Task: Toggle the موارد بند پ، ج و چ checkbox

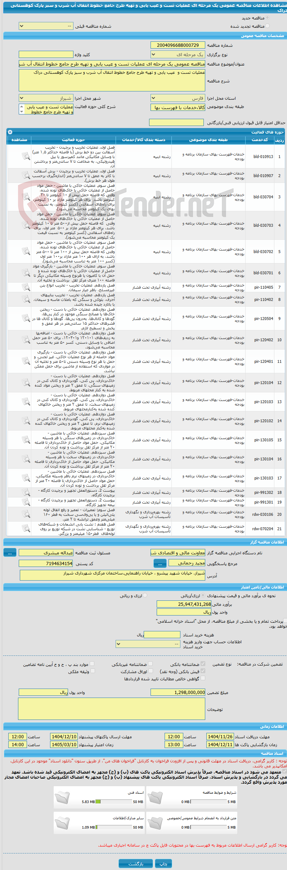Action: 92,664
